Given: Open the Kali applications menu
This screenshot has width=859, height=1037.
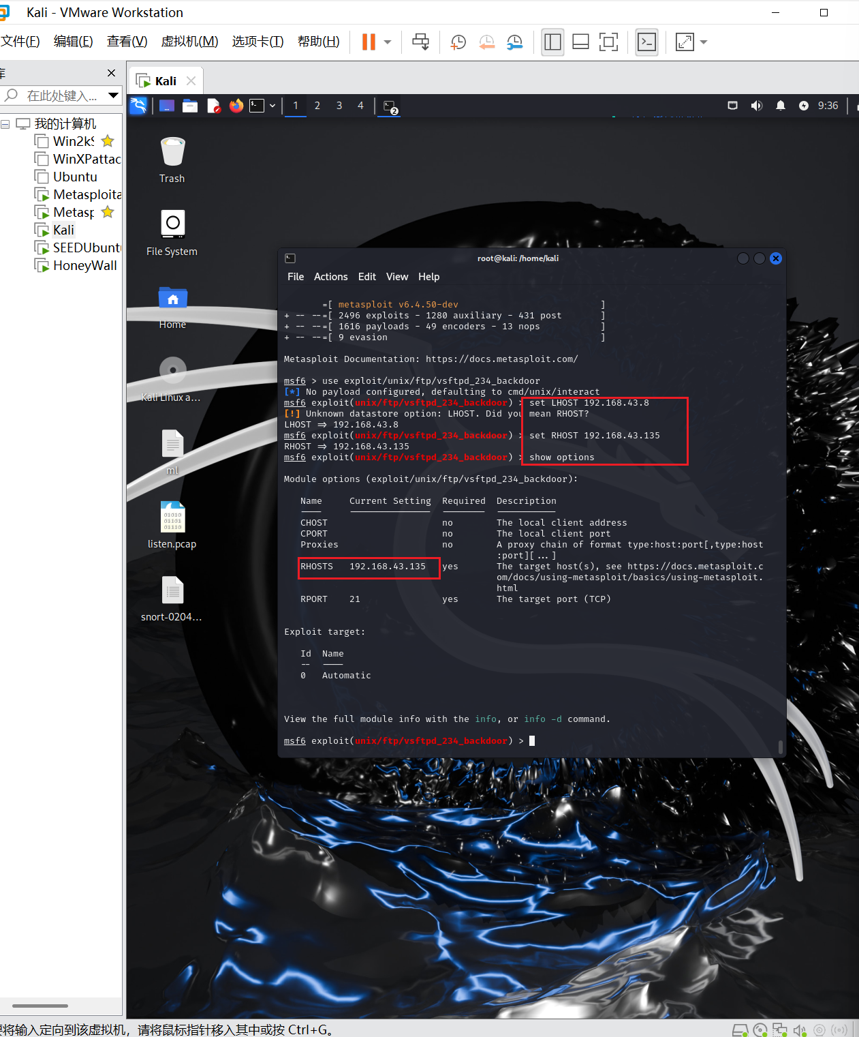Looking at the screenshot, I should (x=138, y=106).
